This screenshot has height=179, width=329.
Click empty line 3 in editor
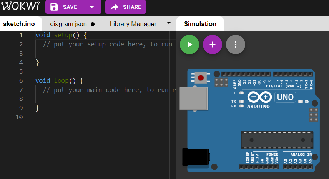click(105, 53)
